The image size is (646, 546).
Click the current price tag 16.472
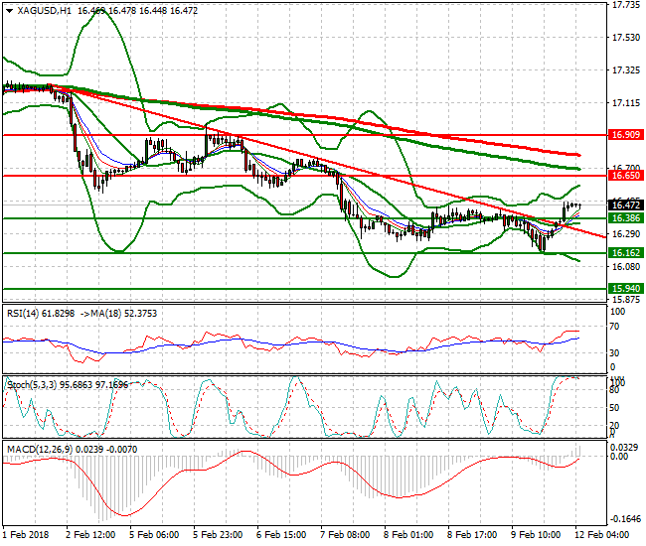pos(625,205)
